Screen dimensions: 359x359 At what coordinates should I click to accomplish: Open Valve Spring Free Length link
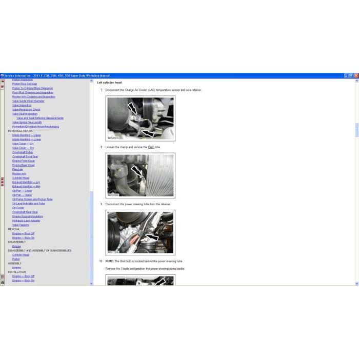[27, 122]
